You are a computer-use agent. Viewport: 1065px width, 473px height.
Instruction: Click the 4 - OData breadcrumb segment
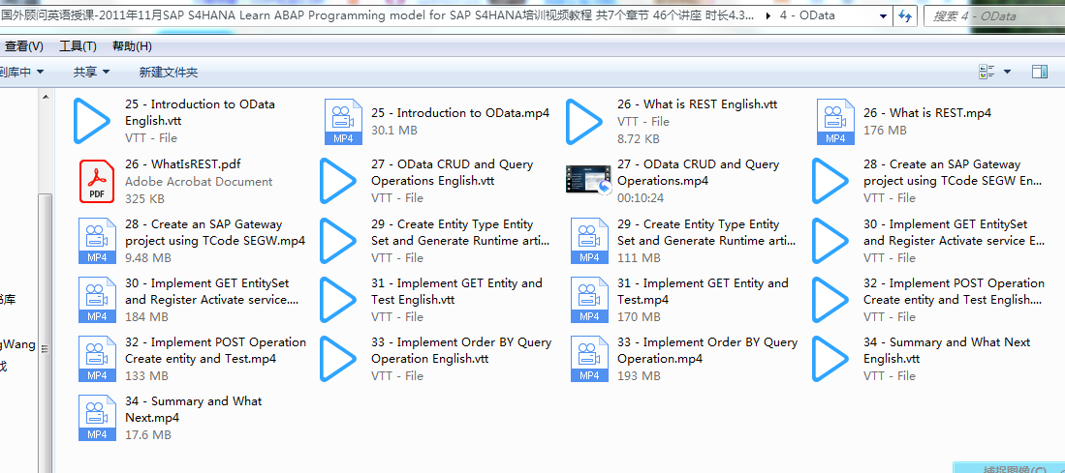coord(807,15)
